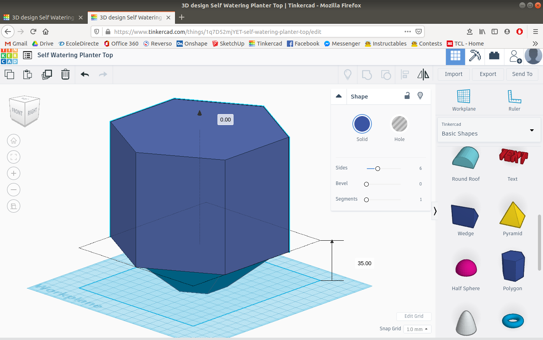Invite a collaborator with add-person icon

click(515, 56)
